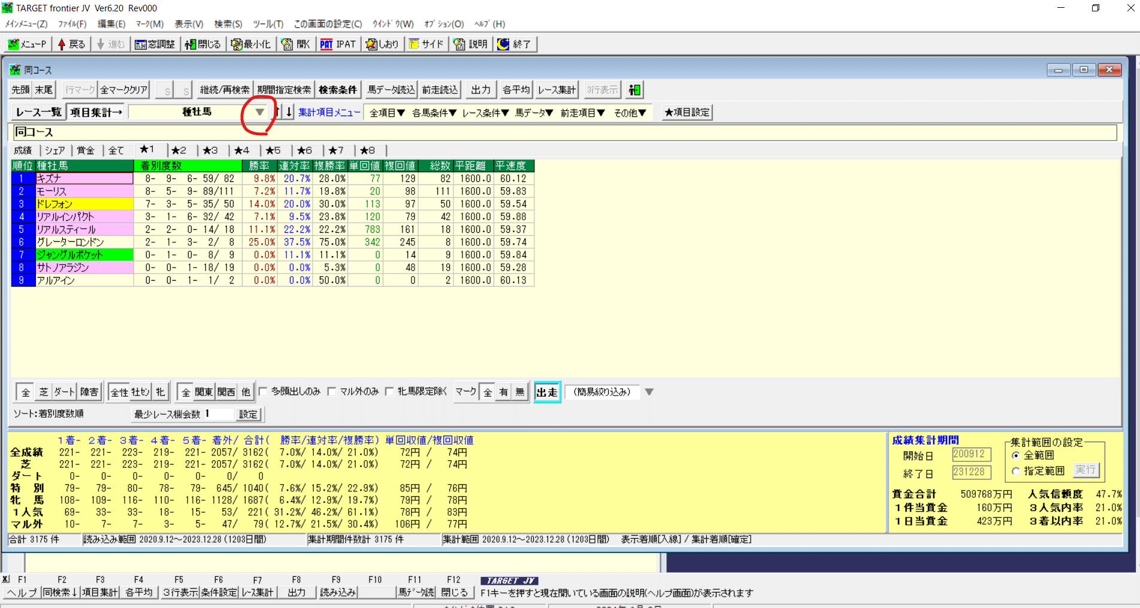1140x608 pixels.
Task: Switch to the 賞金 tab
Action: (x=86, y=150)
